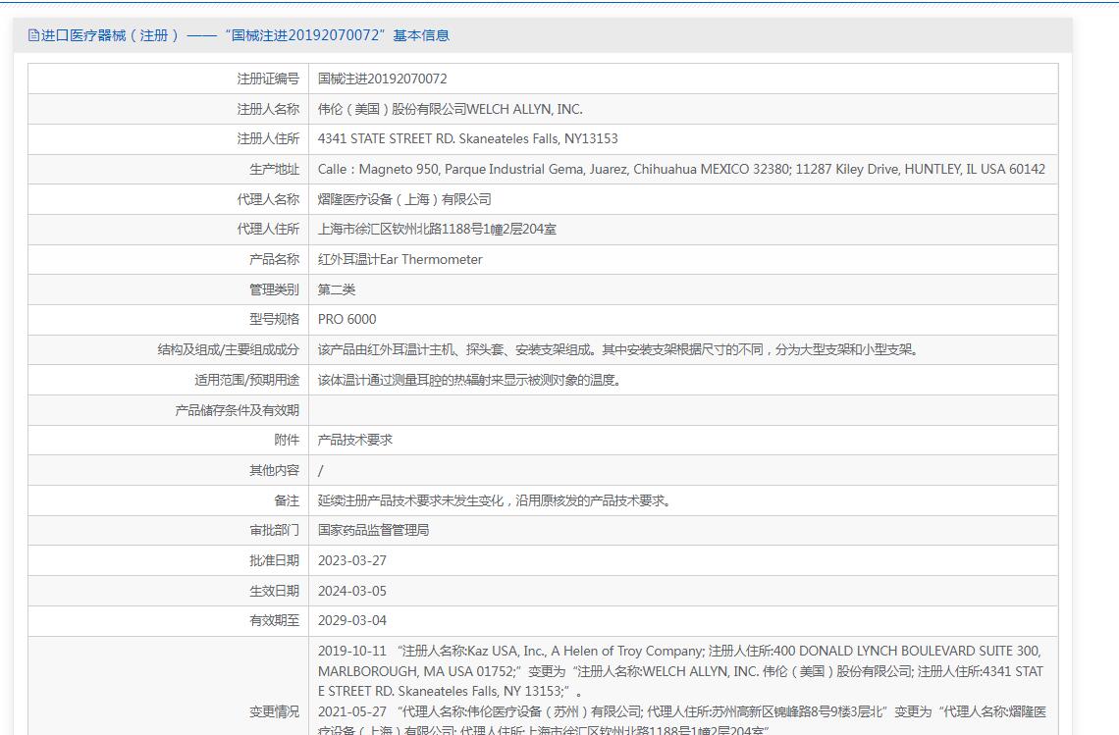Click the expiry date 2029-03-04
The image size is (1119, 735).
point(351,620)
